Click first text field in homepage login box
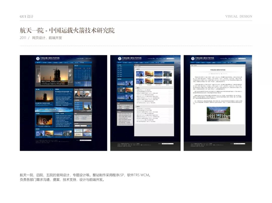The width and height of the screenshot is (272, 203). [77, 126]
